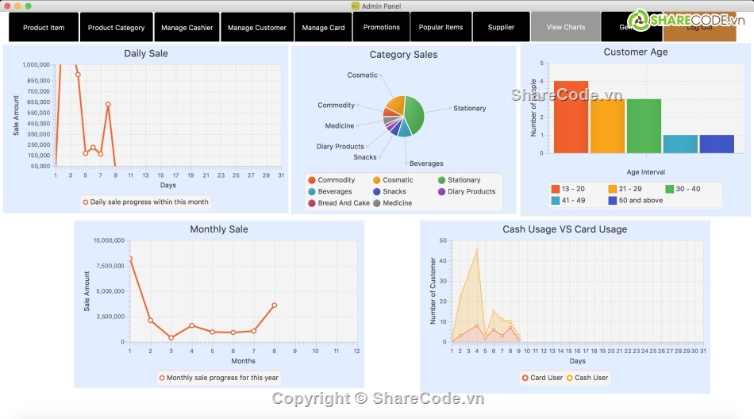Click the tallest orange bar in Customer Age
Screen dimensions: 754x419
[x=571, y=117]
